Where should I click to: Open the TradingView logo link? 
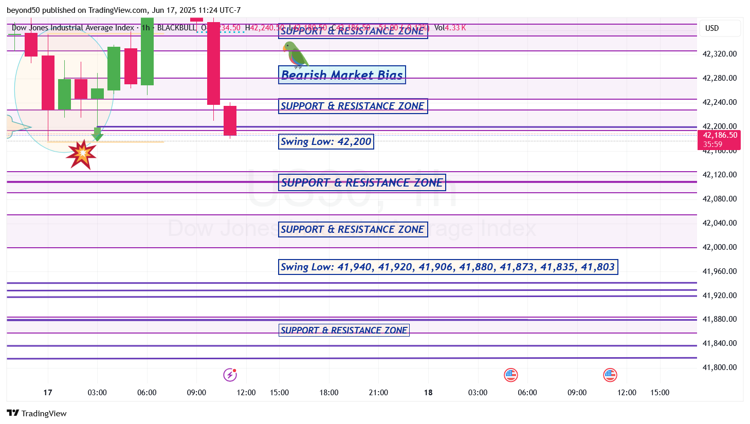pos(36,413)
